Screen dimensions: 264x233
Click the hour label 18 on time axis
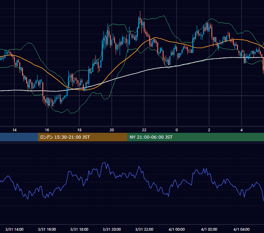(x=79, y=130)
